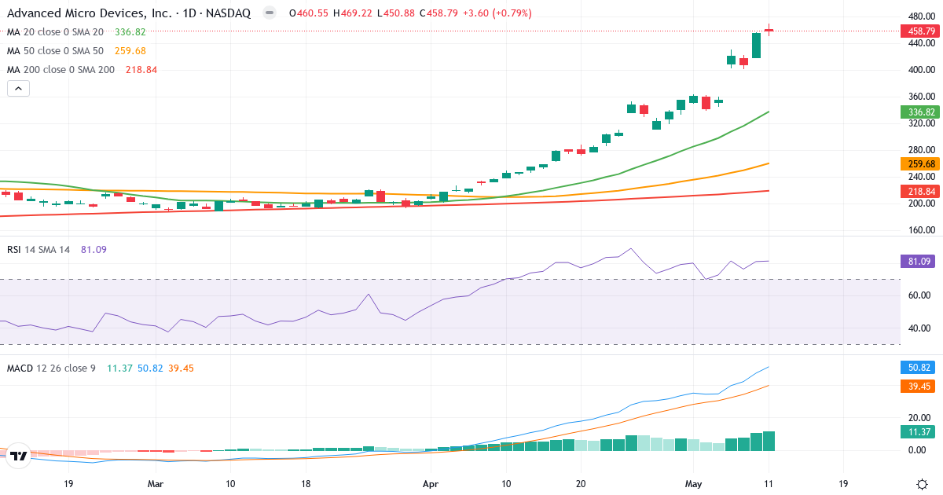Image resolution: width=943 pixels, height=495 pixels.
Task: Click the 400.00 price axis tick
Action: pyautogui.click(x=920, y=70)
